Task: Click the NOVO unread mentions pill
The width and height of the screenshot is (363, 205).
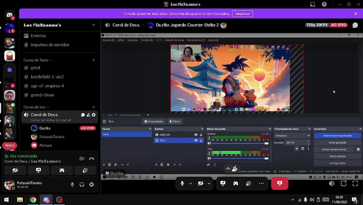Action: click(x=10, y=145)
